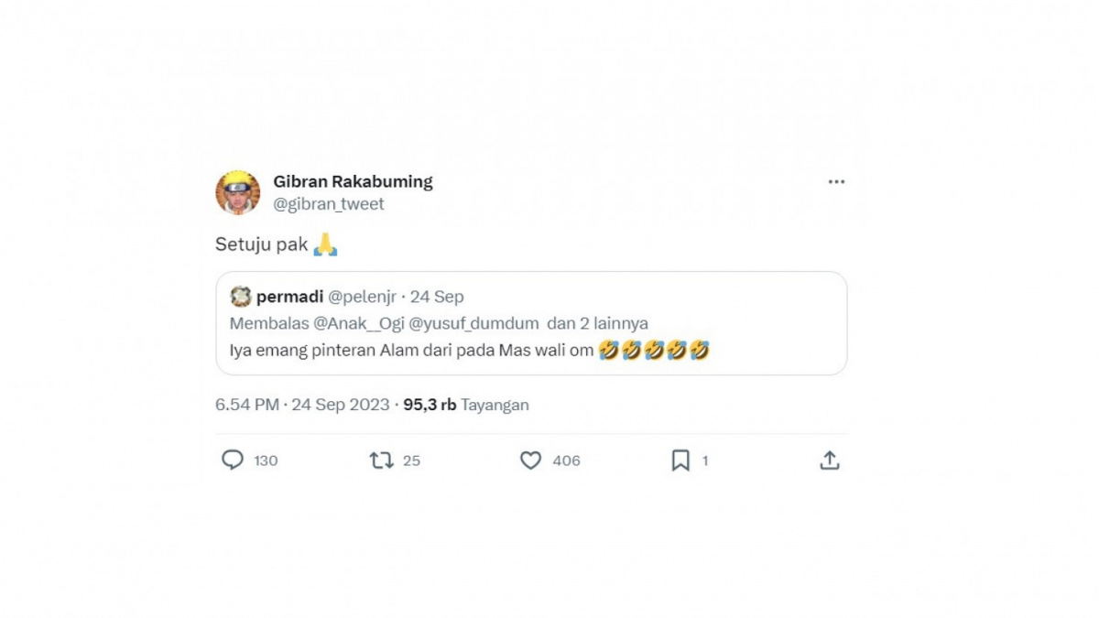The image size is (1099, 618).
Task: Click the 406 likes count
Action: click(567, 461)
